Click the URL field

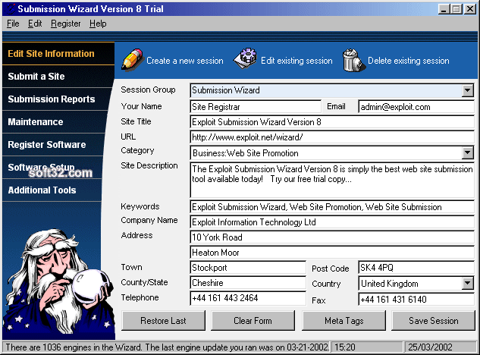tap(332, 137)
